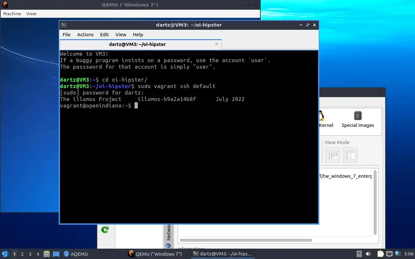Open the File menu in the terminal
Viewport: 415px width, 259px height.
pyautogui.click(x=66, y=35)
